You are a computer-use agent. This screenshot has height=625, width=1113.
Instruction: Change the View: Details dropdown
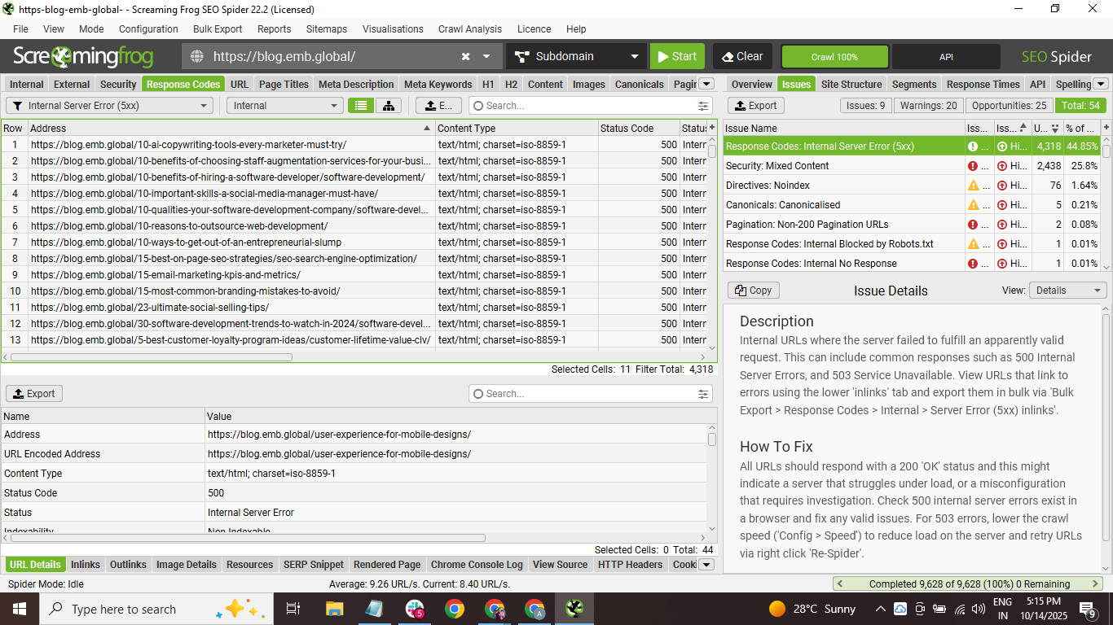pos(1067,290)
